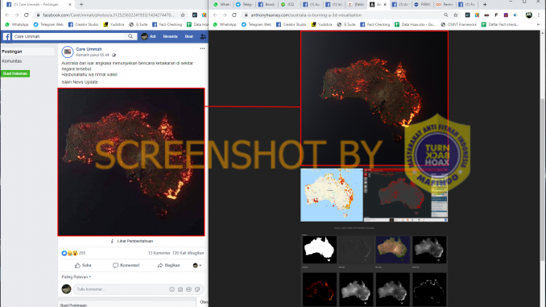Expand the Paling Relevan comment sort
The height and width of the screenshot is (307, 546).
77,276
